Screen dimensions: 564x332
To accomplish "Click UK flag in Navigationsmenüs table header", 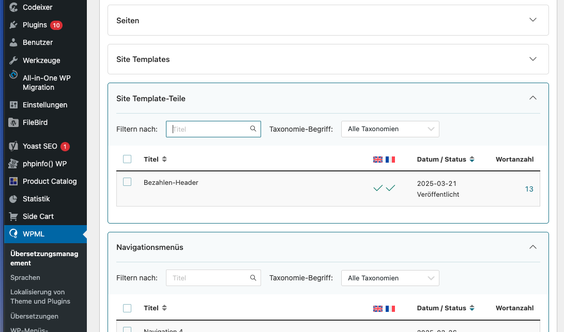I will point(378,309).
